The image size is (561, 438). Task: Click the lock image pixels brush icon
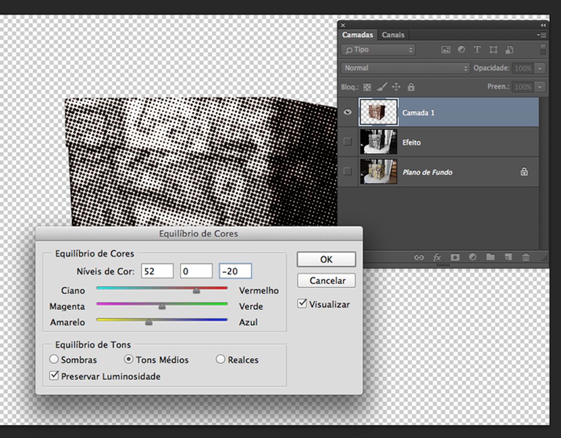[381, 87]
